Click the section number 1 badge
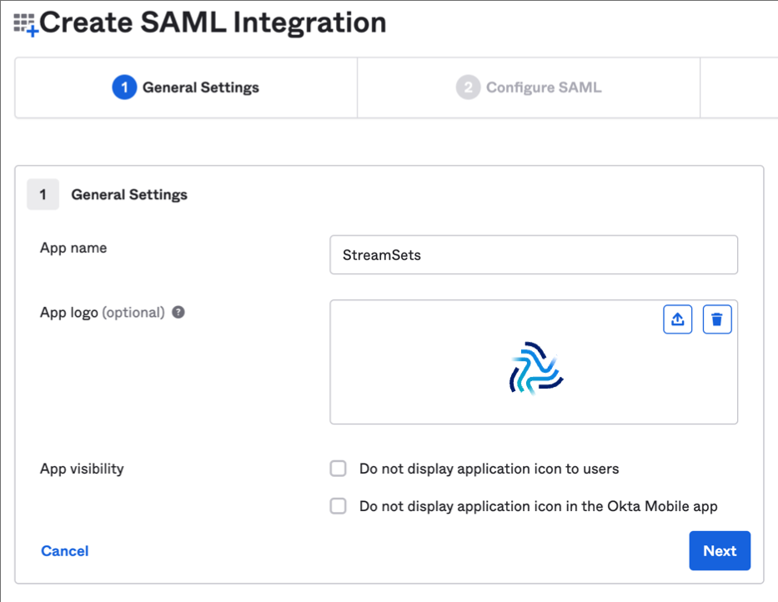778x602 pixels. point(43,194)
